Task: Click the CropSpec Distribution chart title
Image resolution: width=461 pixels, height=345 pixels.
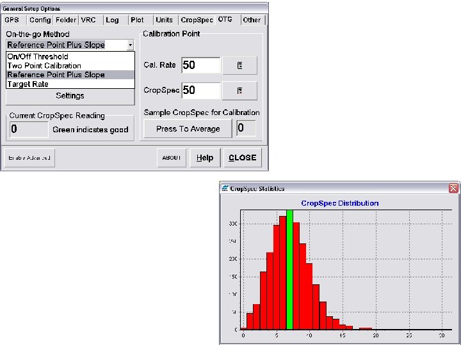Action: [340, 203]
